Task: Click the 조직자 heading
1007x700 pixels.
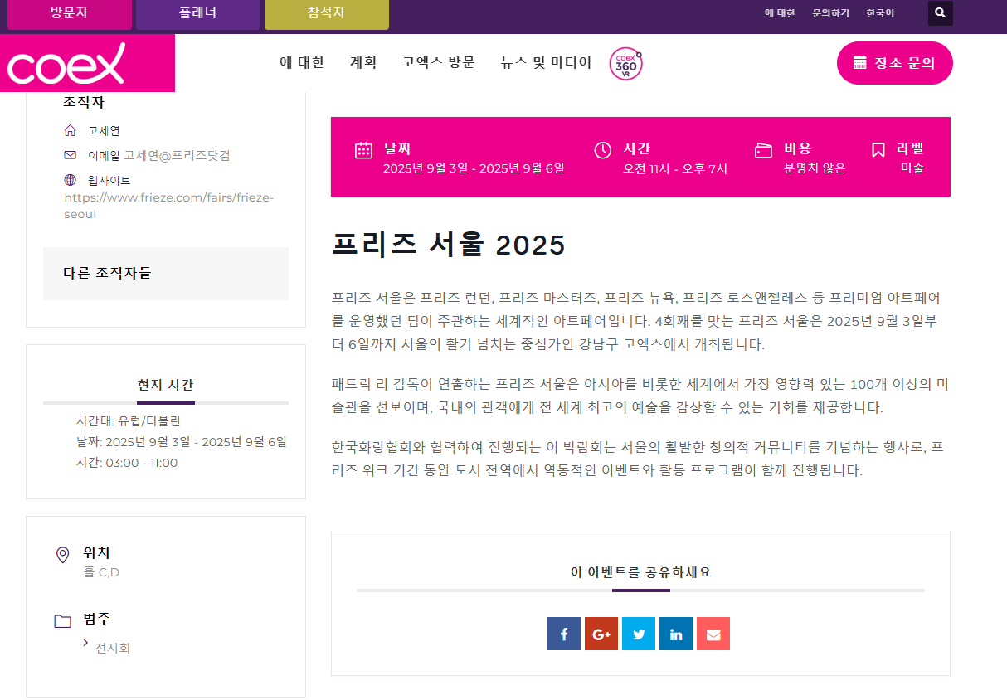Action: coord(84,103)
